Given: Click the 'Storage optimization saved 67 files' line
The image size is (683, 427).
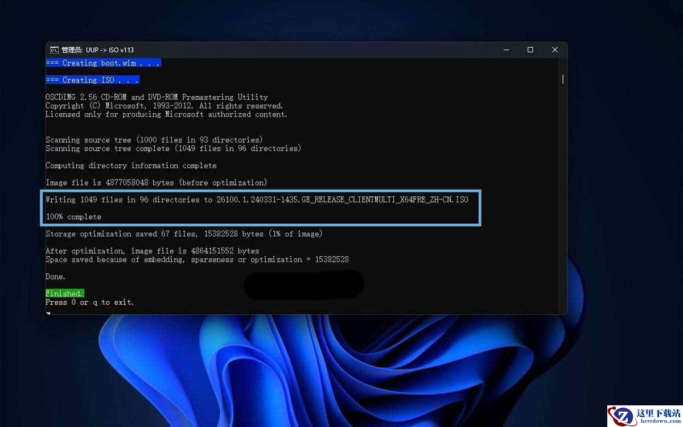Looking at the screenshot, I should 184,234.
